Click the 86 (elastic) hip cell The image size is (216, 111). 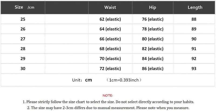[x=153, y=69]
